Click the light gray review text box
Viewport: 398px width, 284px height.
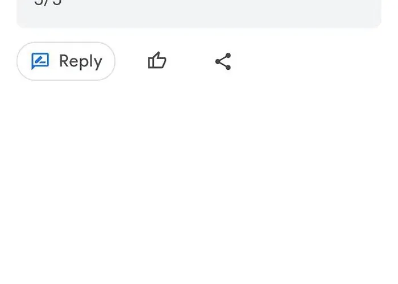click(x=199, y=14)
